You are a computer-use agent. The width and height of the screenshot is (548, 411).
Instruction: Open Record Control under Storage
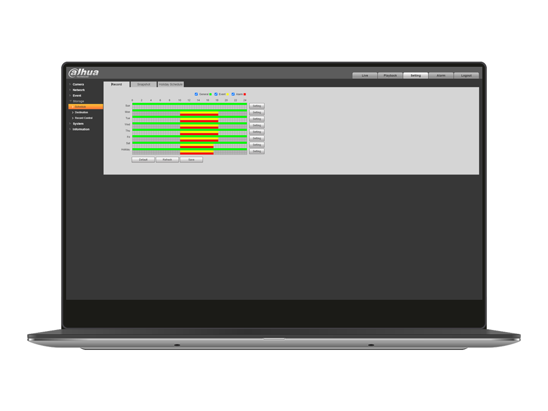83,118
